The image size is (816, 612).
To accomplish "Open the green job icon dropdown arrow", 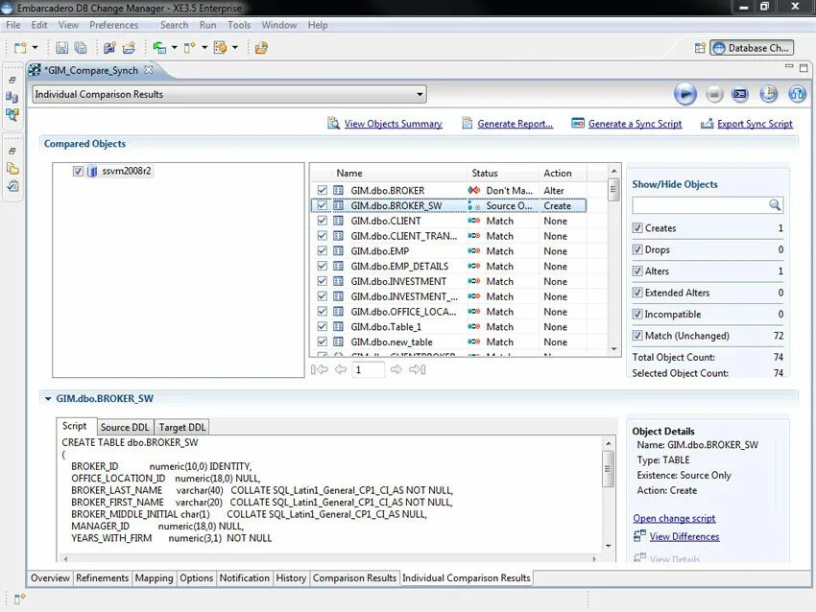I will tap(175, 48).
